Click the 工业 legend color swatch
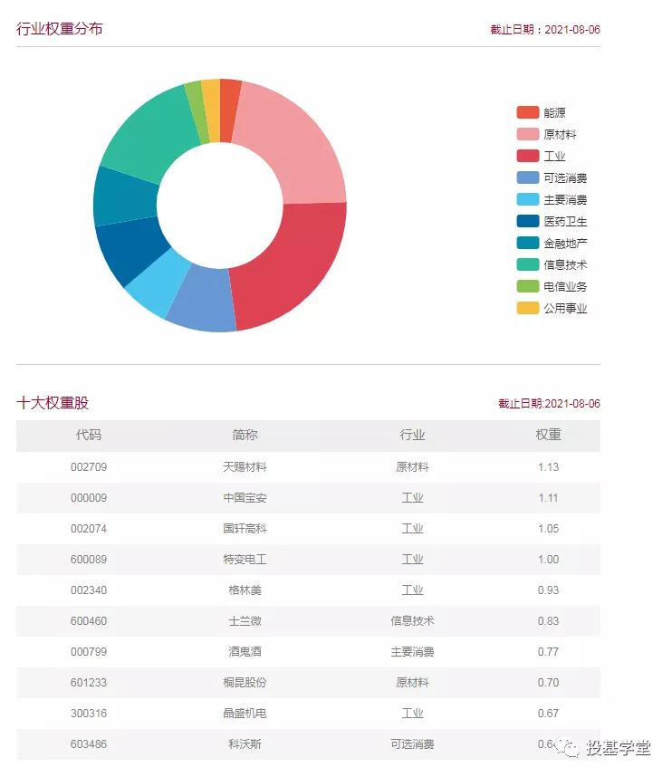This screenshot has width=672, height=777. pos(527,156)
